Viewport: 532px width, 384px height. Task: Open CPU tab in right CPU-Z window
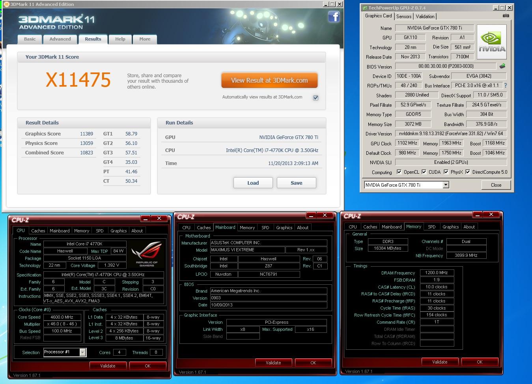pos(353,227)
